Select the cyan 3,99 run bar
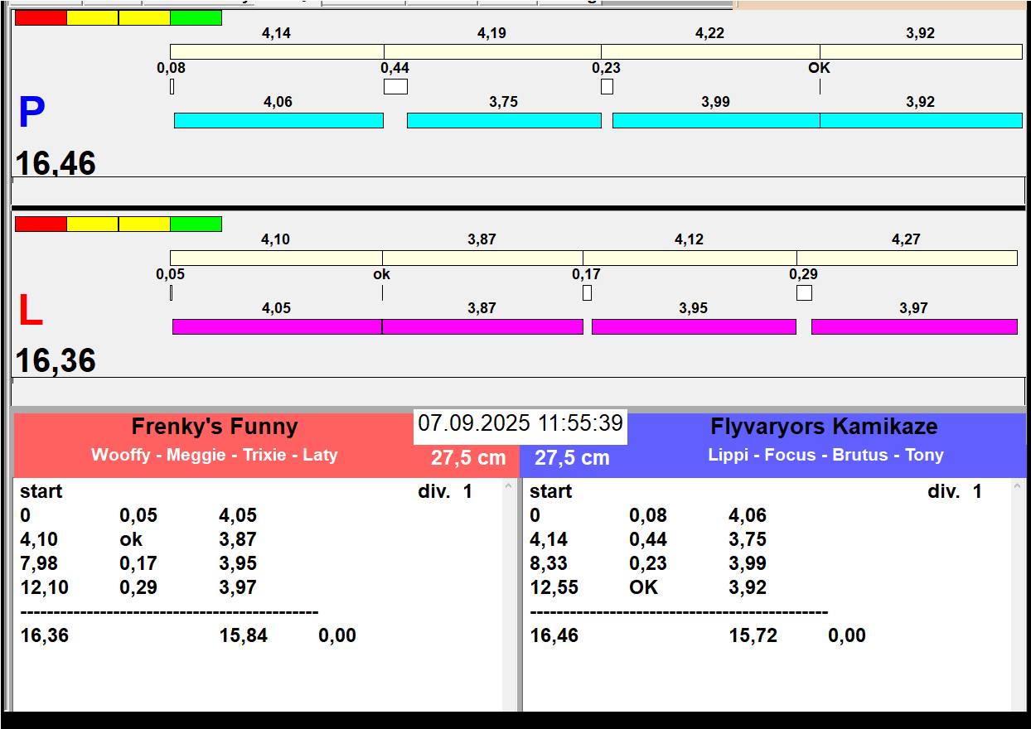This screenshot has height=729, width=1031. [x=716, y=121]
